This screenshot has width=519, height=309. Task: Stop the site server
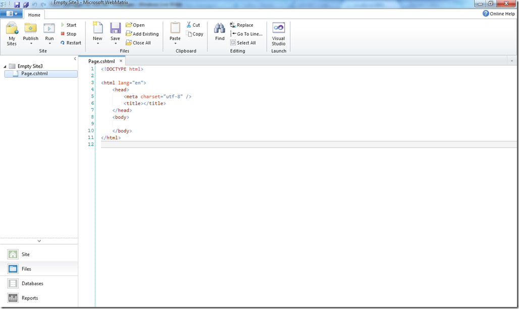pos(69,34)
